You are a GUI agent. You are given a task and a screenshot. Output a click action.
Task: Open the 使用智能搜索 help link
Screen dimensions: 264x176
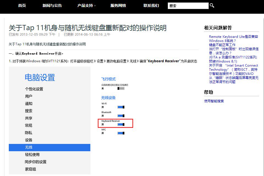pos(214,101)
